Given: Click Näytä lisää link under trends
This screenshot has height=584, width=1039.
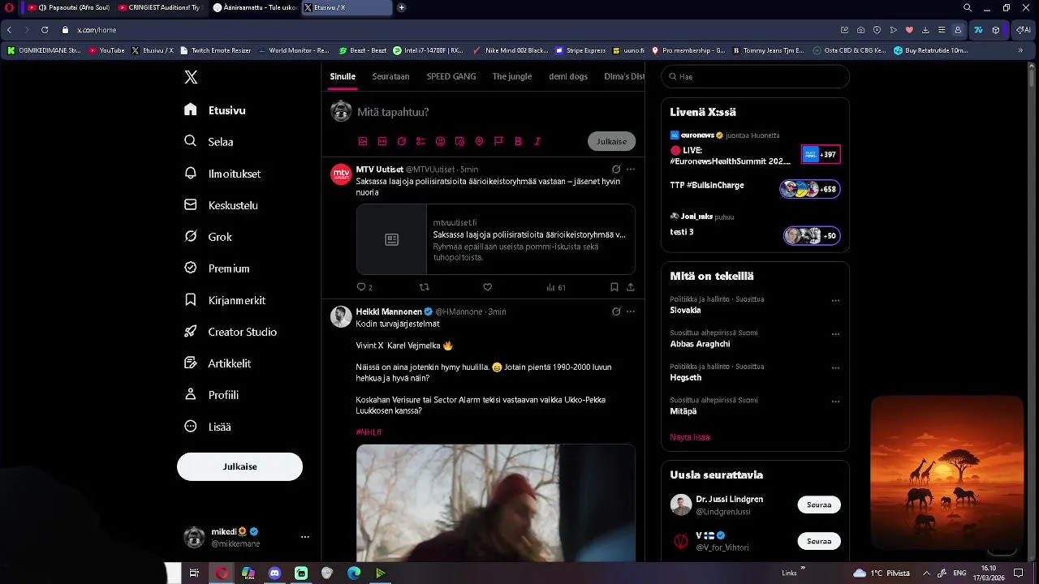Looking at the screenshot, I should pyautogui.click(x=690, y=437).
